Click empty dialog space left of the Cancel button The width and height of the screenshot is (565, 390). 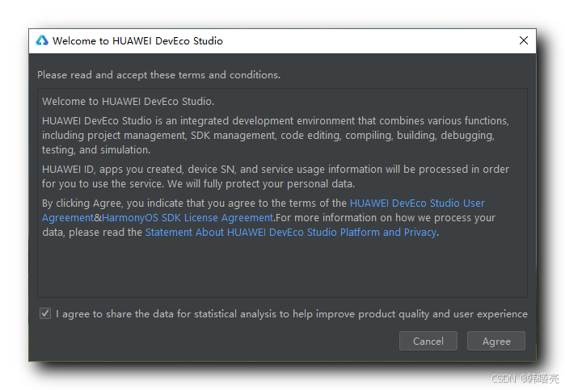coord(216,341)
